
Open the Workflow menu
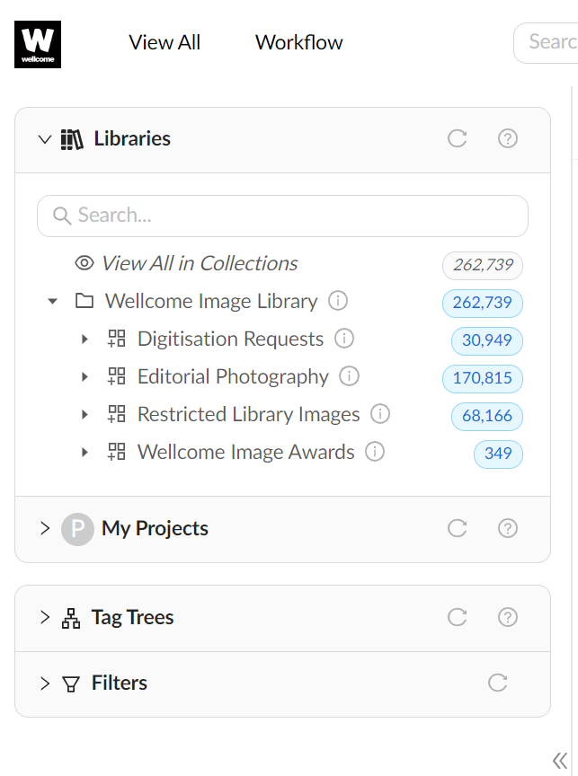[298, 42]
